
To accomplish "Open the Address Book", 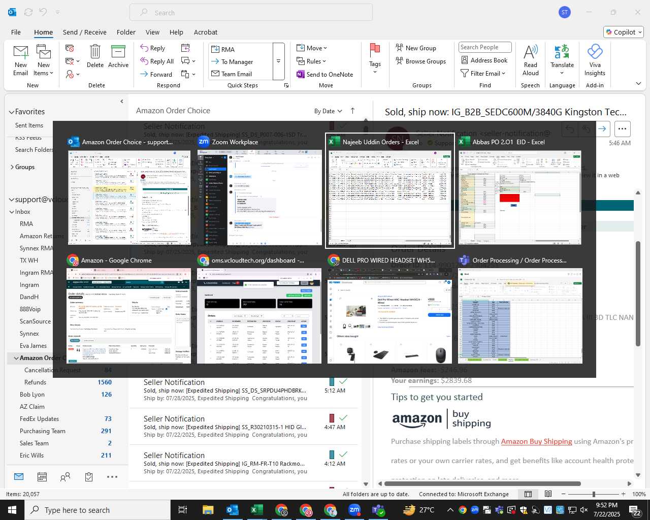I will click(x=484, y=60).
